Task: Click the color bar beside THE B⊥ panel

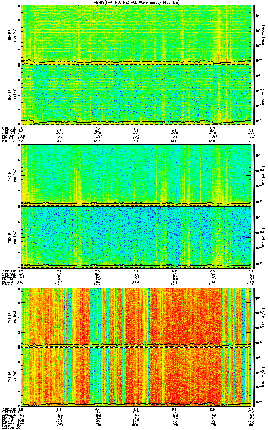Action: (x=254, y=317)
